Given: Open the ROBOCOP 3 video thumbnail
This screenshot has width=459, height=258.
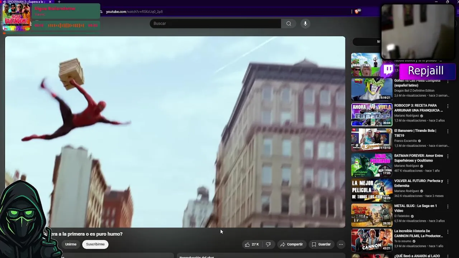Looking at the screenshot, I should pos(372,115).
